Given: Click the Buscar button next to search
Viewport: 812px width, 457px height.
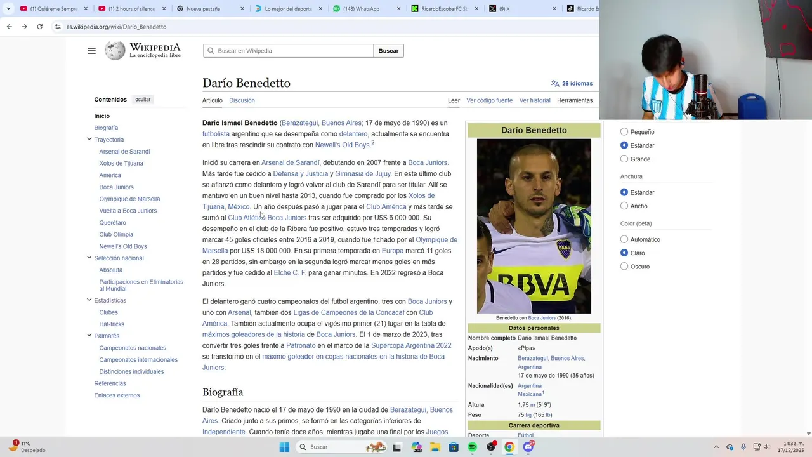Looking at the screenshot, I should (x=388, y=51).
